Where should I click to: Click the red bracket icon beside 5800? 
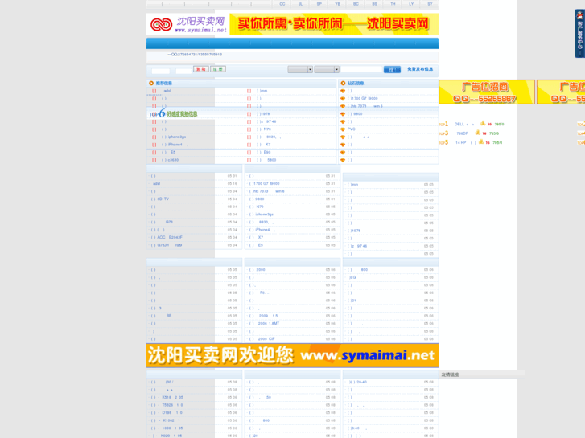pyautogui.click(x=249, y=160)
